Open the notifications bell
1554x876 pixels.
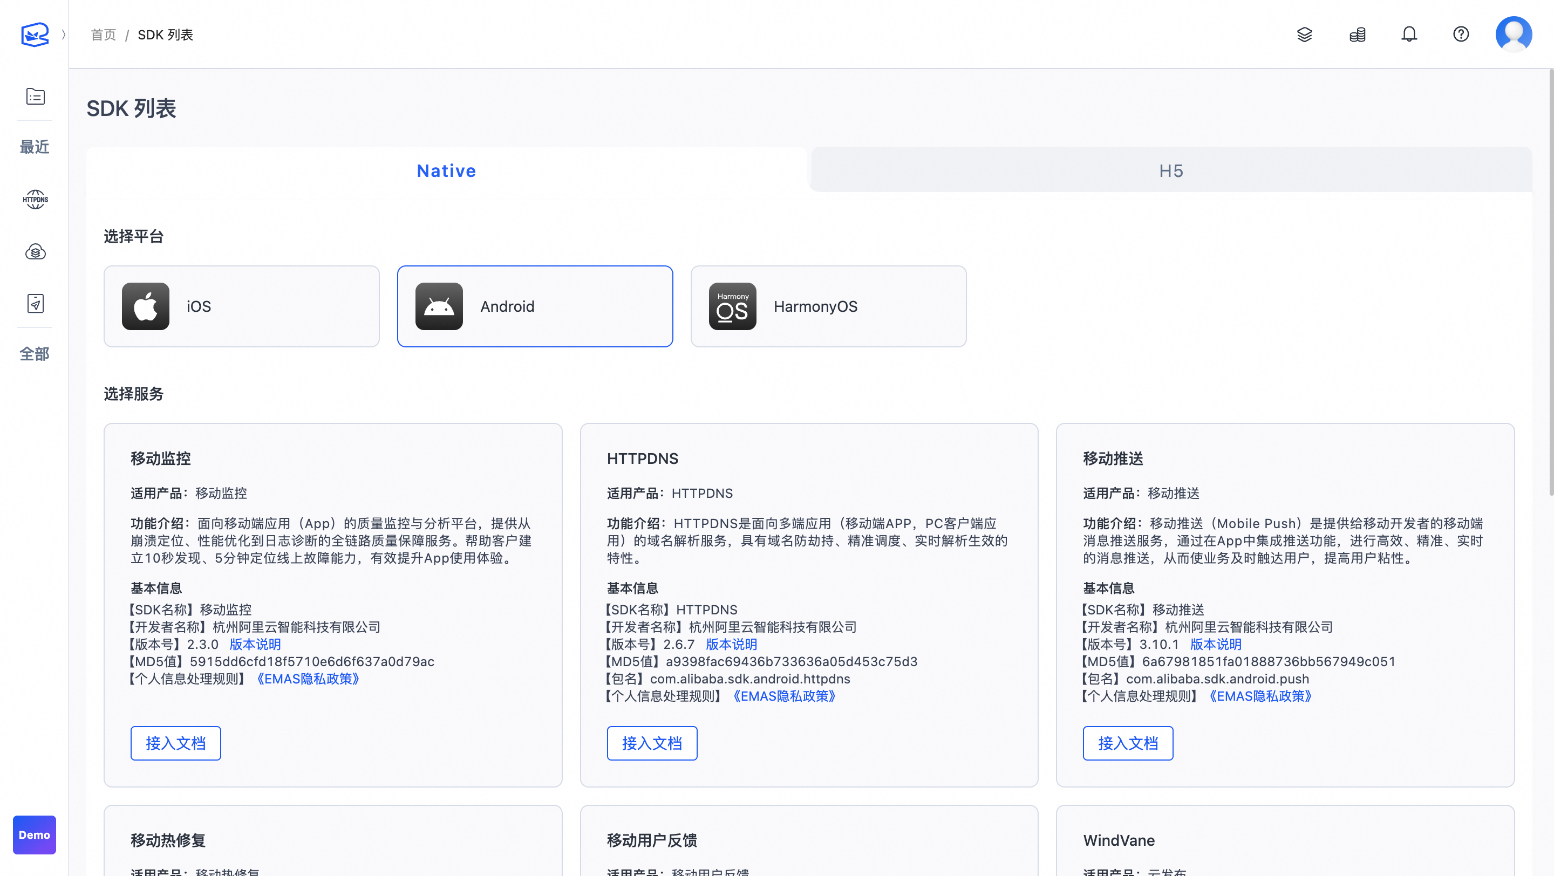1409,35
